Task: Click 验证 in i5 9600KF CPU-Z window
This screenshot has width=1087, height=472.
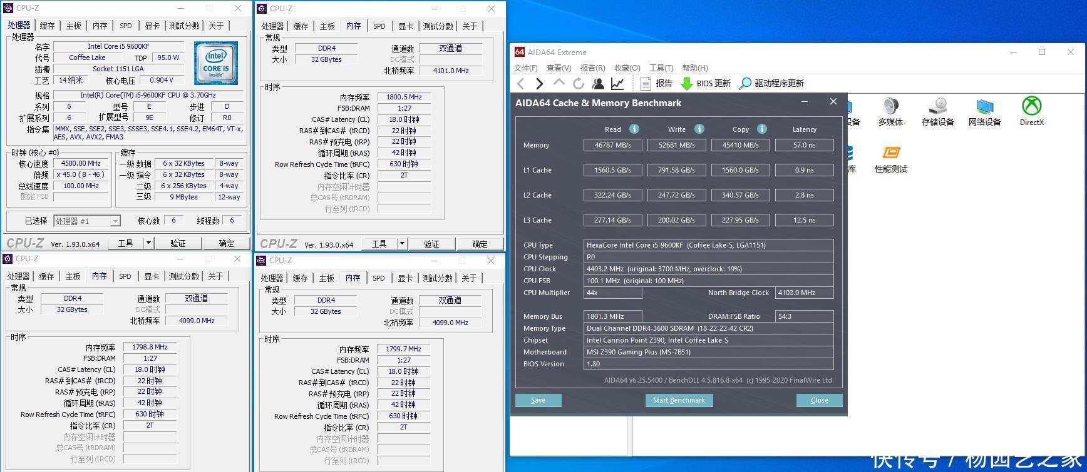Action: 178,243
